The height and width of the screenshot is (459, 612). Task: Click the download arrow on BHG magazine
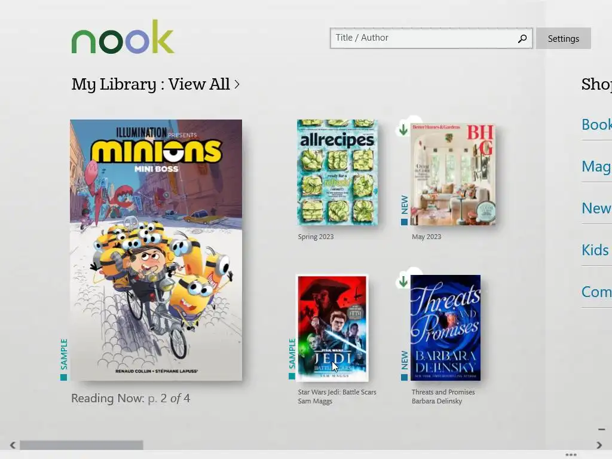tap(403, 130)
